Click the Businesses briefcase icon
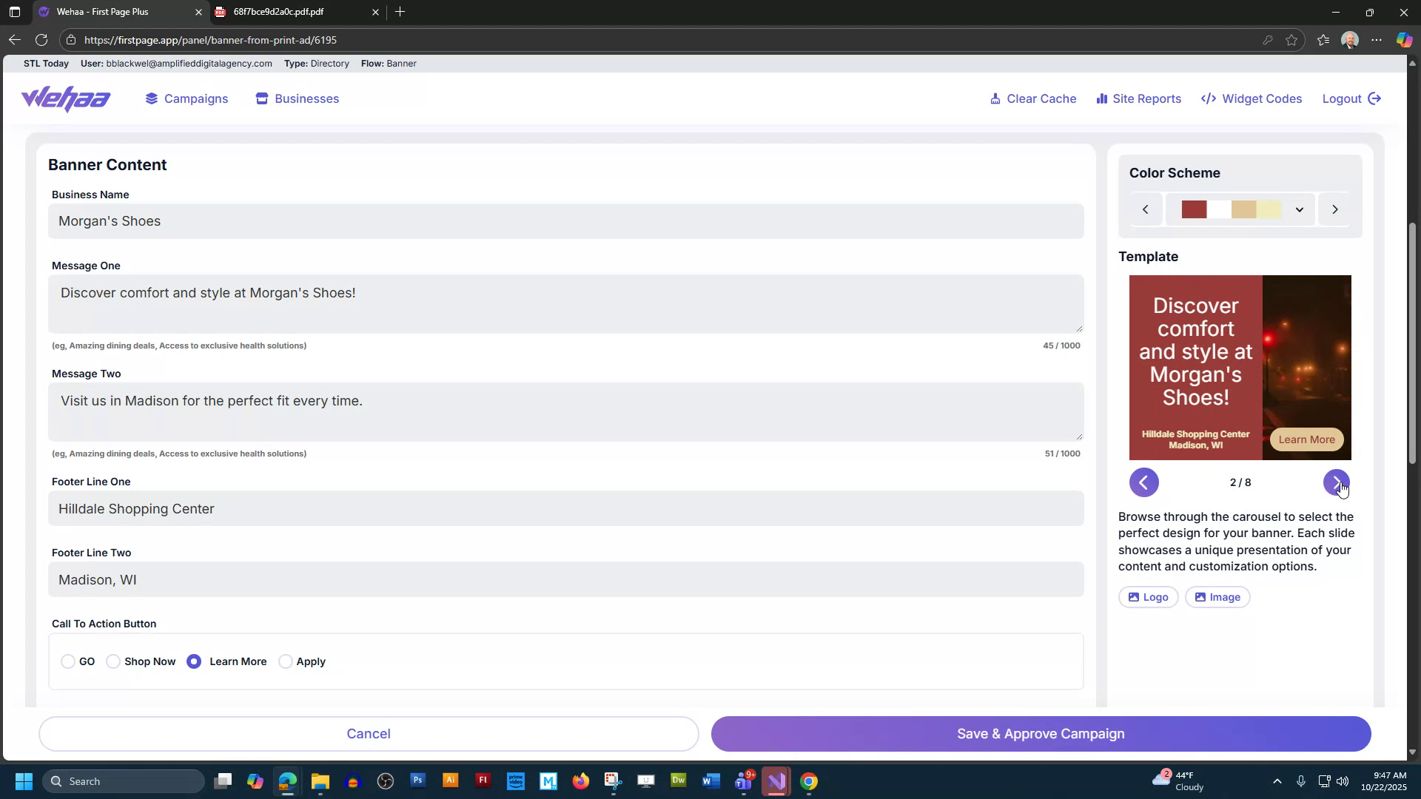 tap(262, 98)
